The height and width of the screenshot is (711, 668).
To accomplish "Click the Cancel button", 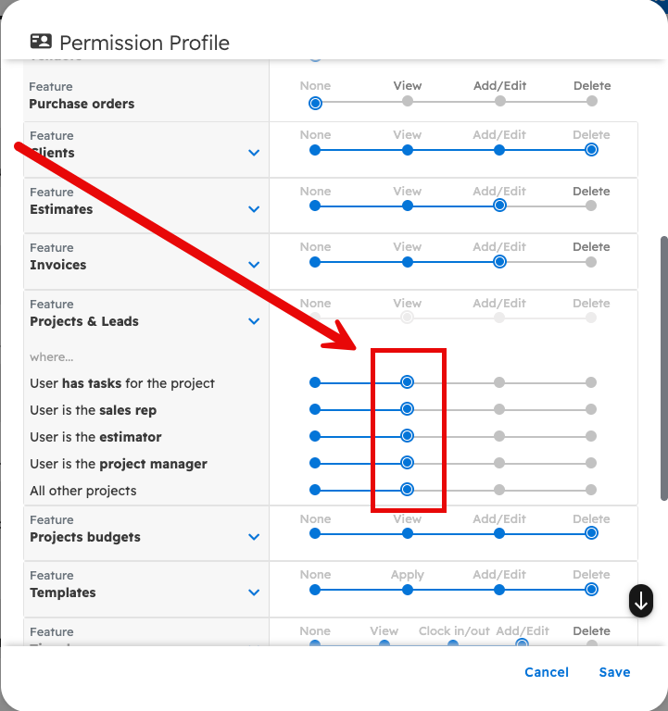I will point(547,672).
